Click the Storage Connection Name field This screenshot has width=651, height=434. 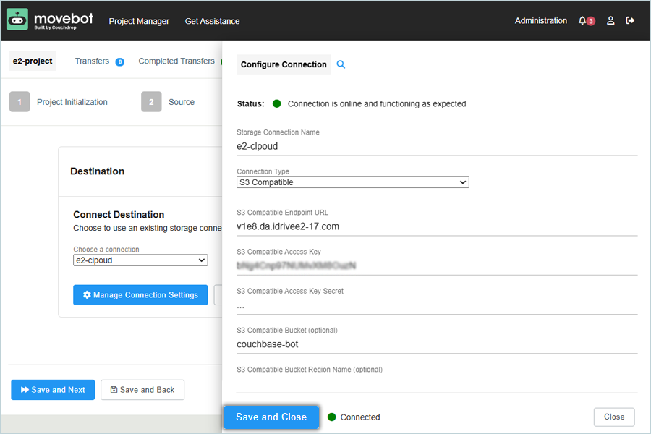click(x=437, y=146)
